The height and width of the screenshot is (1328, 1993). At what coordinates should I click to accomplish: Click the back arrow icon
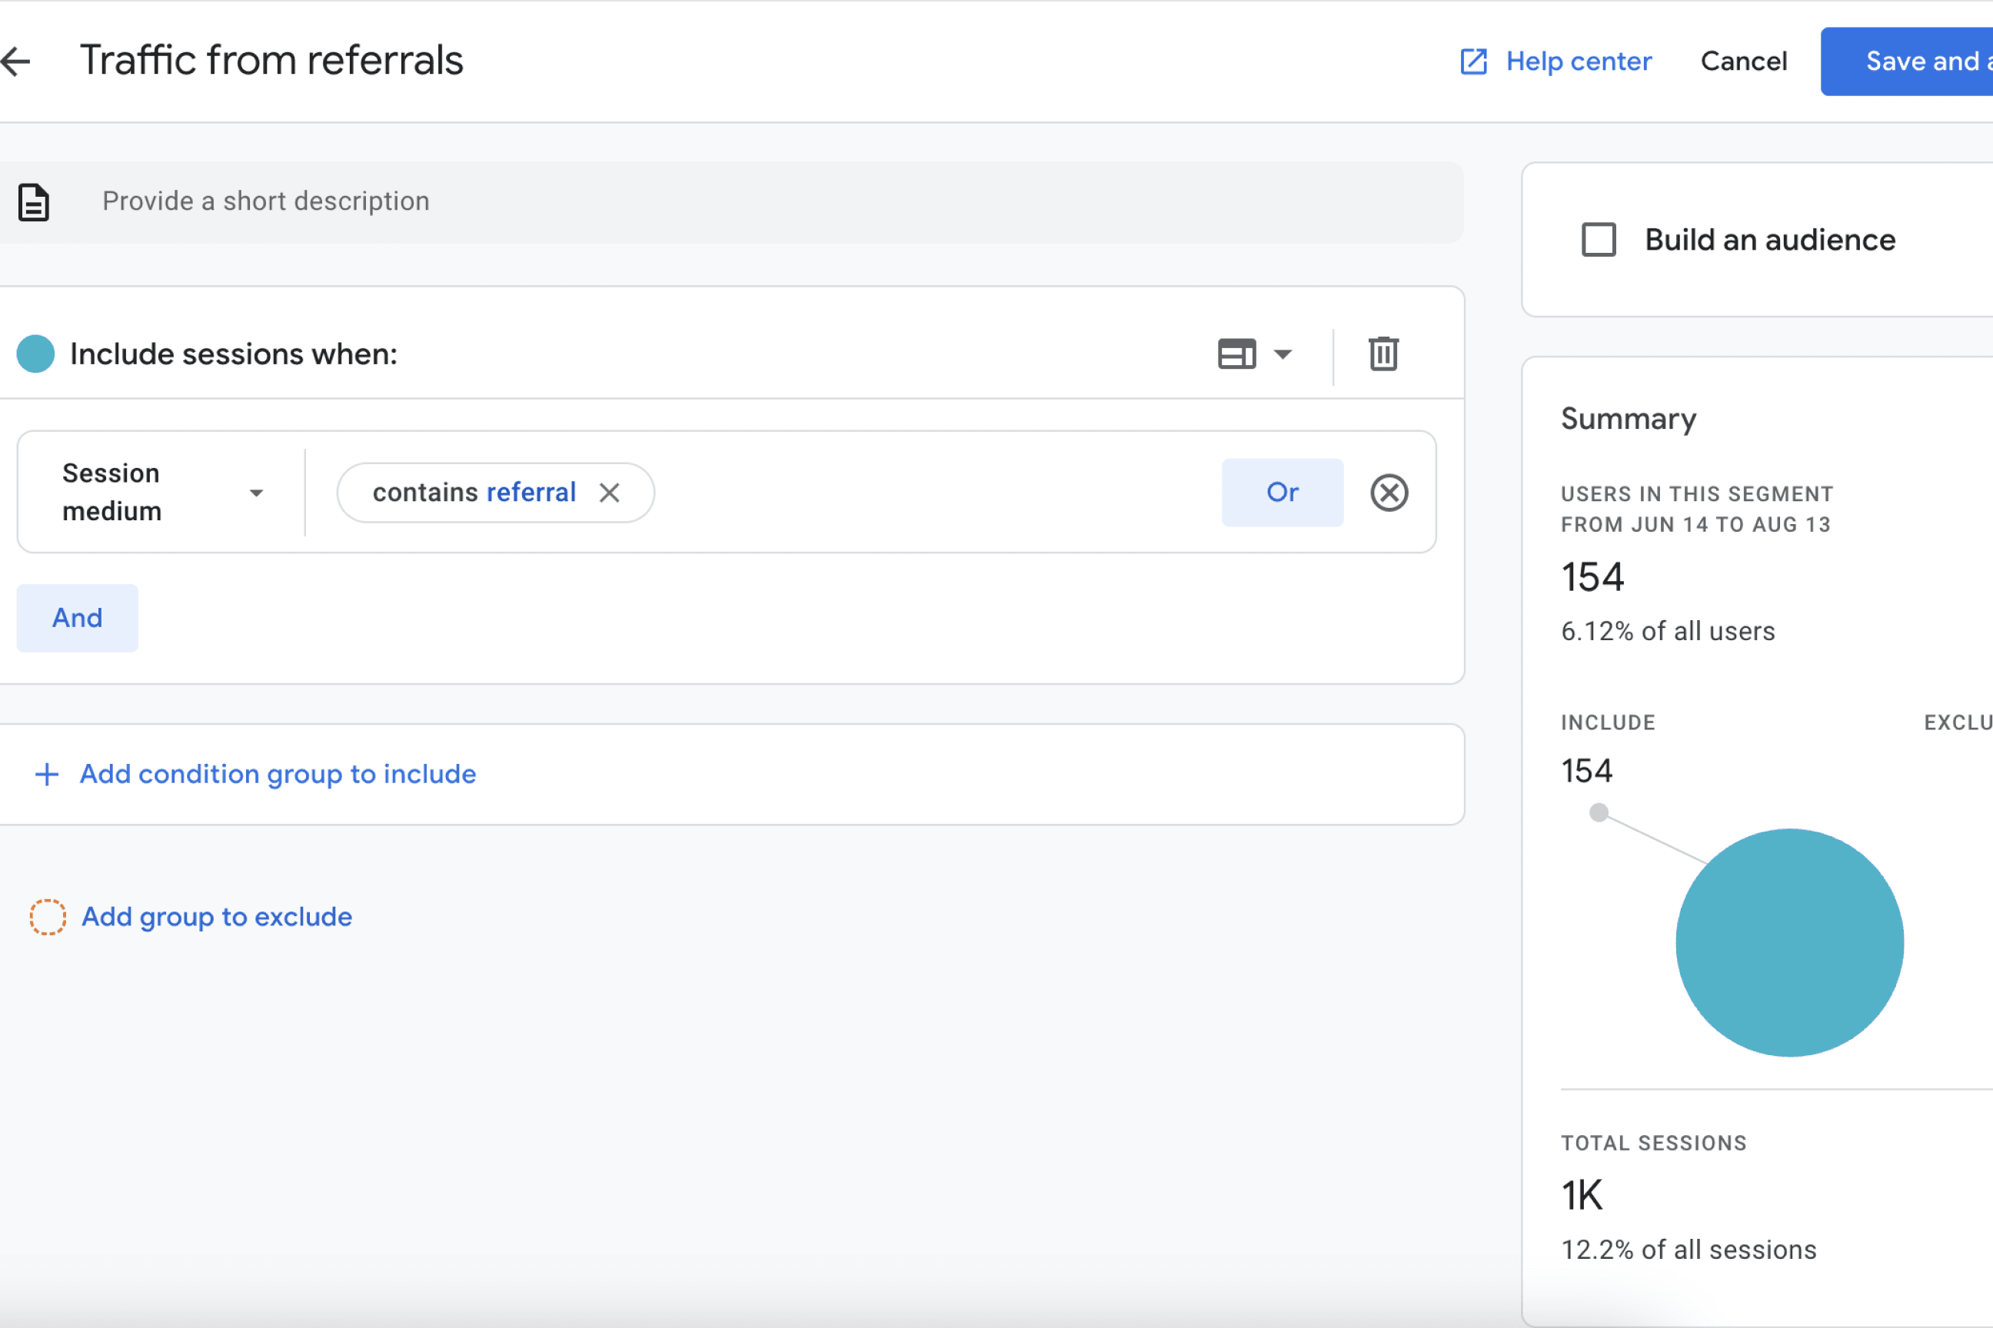(x=16, y=61)
